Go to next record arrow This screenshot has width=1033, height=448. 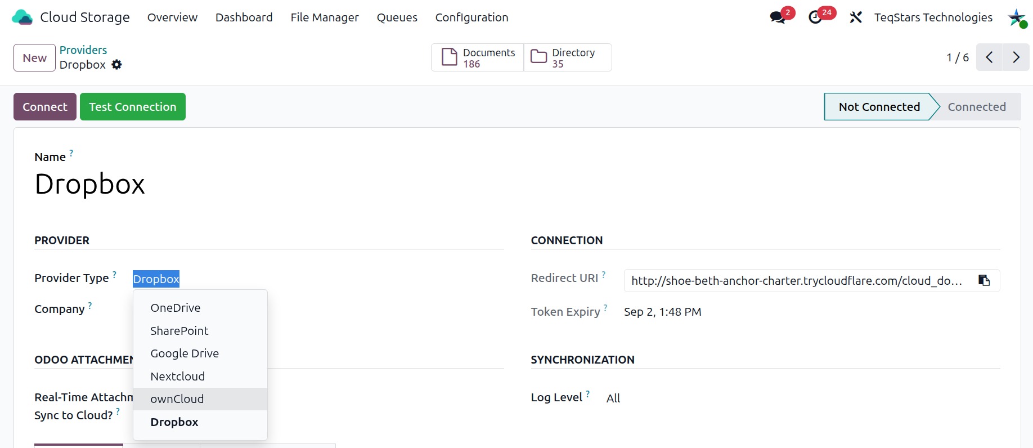click(x=1016, y=57)
